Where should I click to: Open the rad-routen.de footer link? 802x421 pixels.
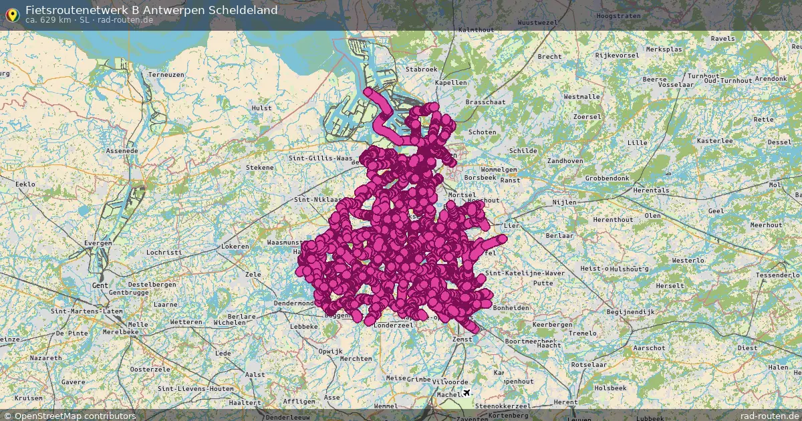coord(769,416)
